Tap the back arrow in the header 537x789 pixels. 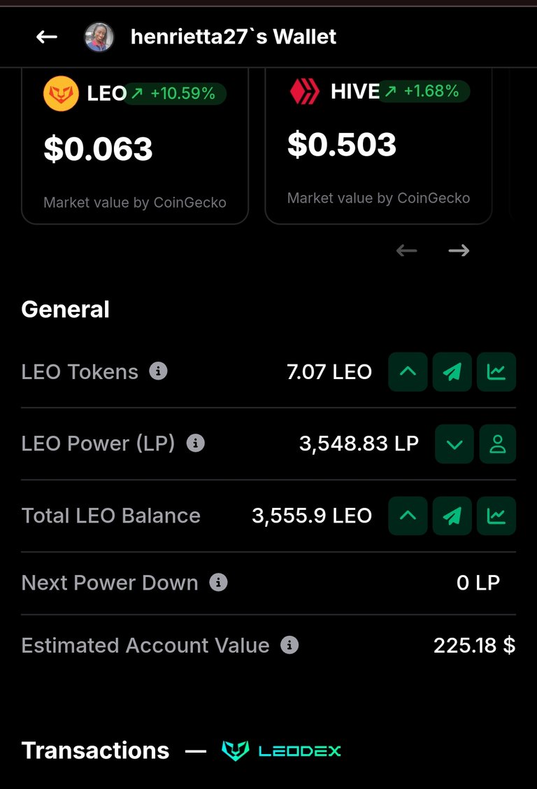[46, 37]
